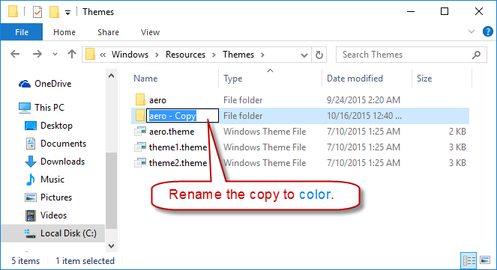
Task: Click the navigation pane scrollbar down arrow
Action: tap(111, 245)
